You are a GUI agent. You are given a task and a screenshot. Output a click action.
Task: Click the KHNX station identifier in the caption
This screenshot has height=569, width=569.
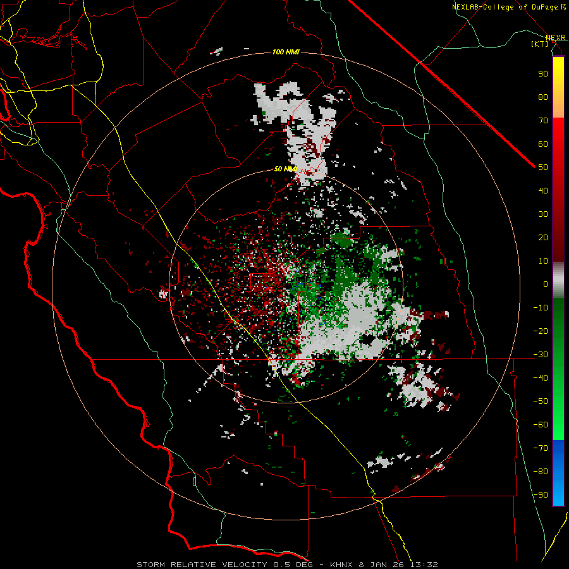click(x=341, y=565)
